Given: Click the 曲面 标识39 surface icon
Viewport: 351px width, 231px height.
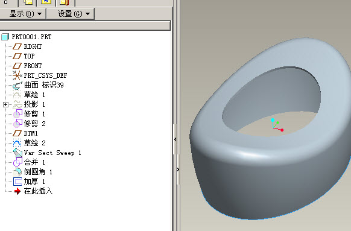Looking at the screenshot, I should (17, 85).
